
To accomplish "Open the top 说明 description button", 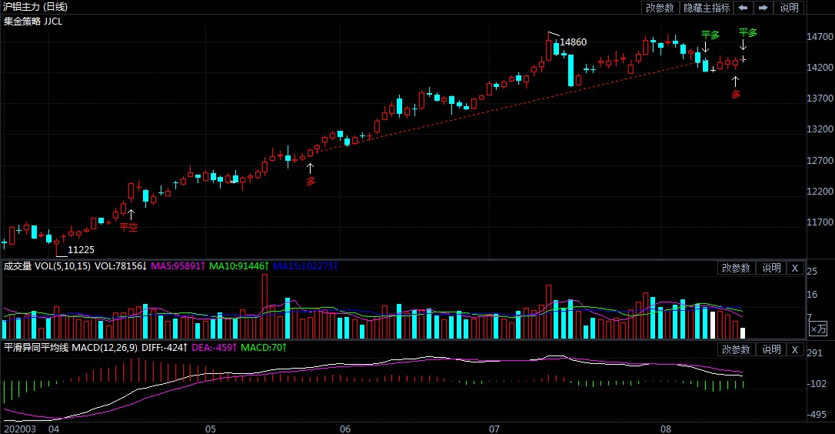I will [789, 8].
